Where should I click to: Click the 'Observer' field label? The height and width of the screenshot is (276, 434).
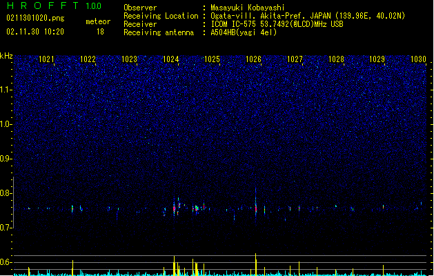(x=140, y=8)
